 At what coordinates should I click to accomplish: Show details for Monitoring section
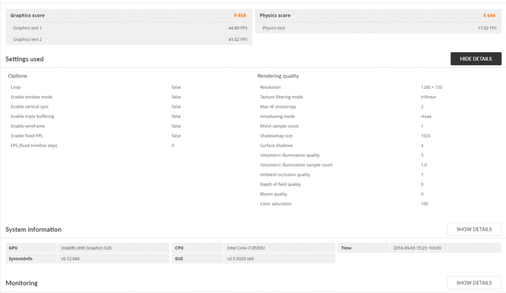[x=474, y=283]
